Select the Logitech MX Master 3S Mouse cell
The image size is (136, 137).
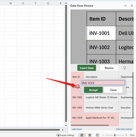click(x=101, y=97)
